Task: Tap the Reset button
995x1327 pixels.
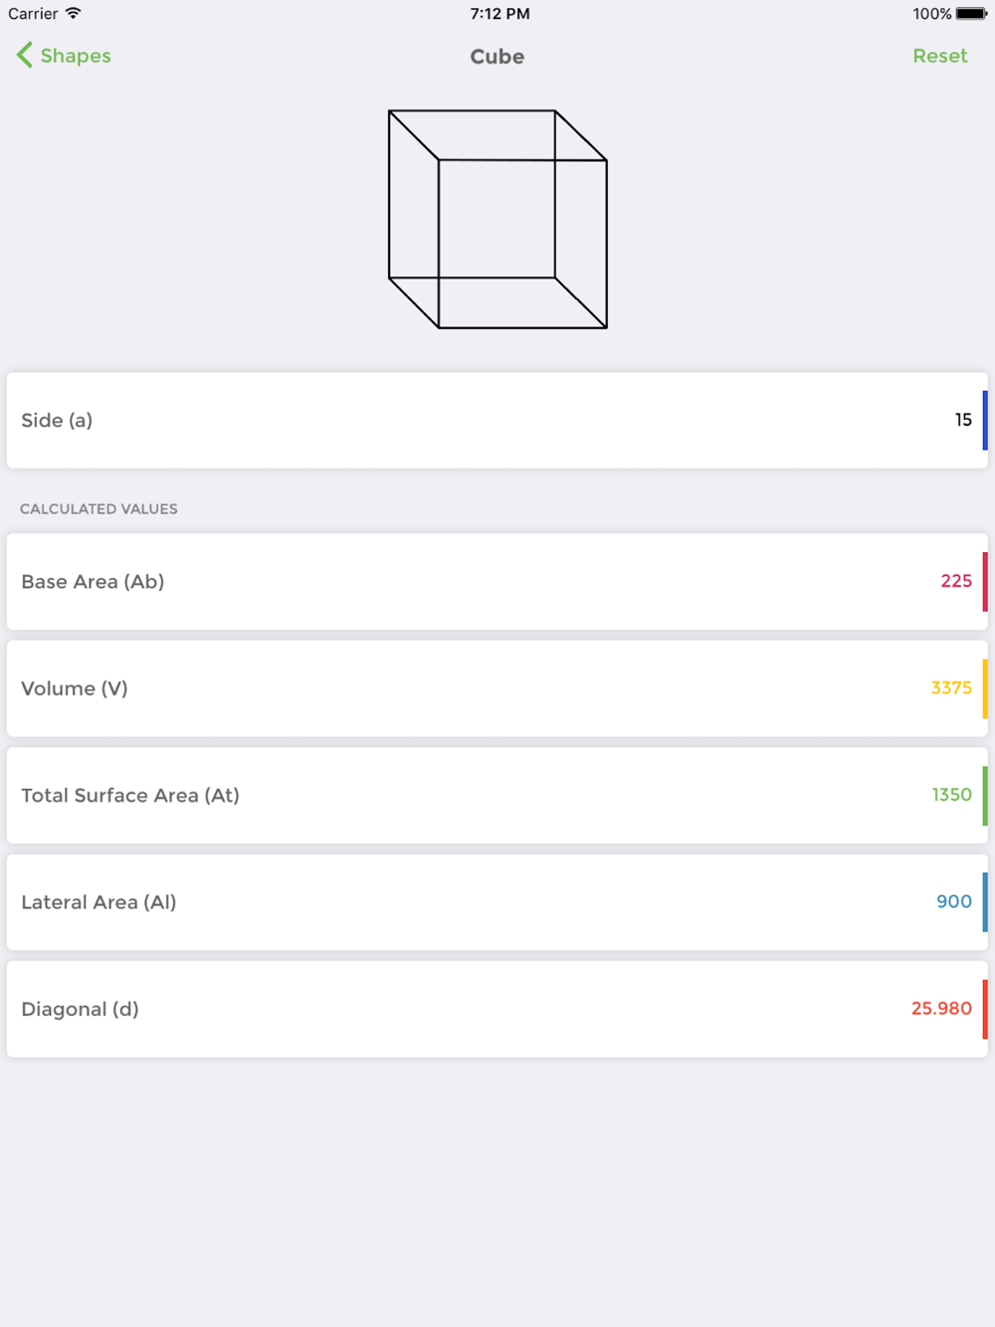Action: [940, 56]
